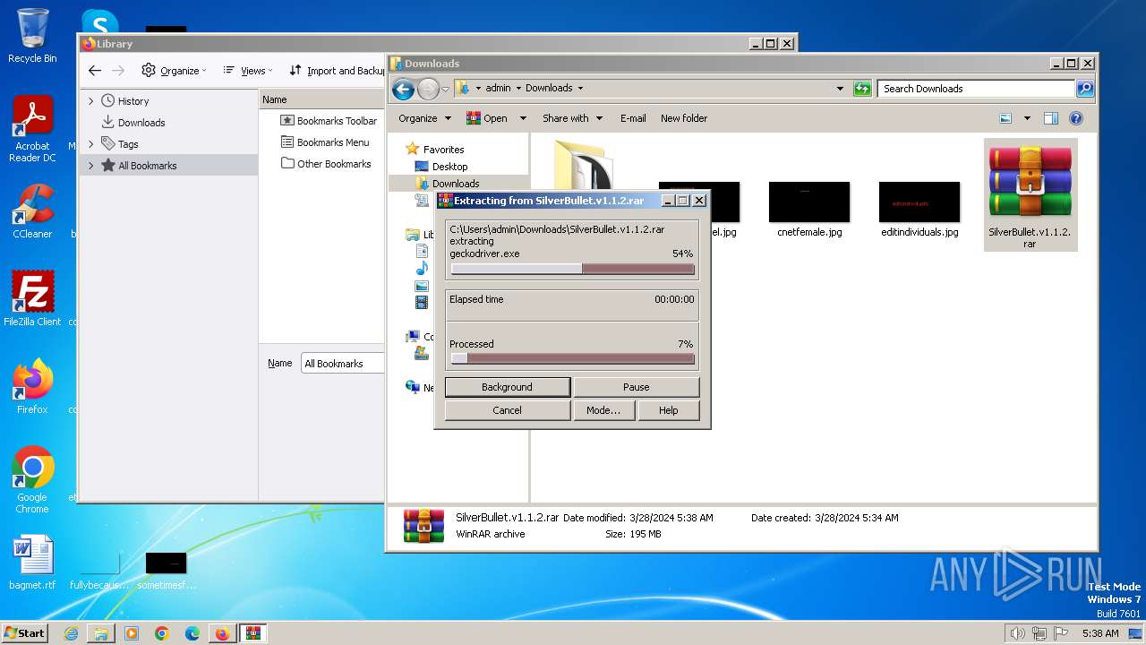The width and height of the screenshot is (1146, 645).
Task: Open File Explorer taskbar icon
Action: (x=101, y=633)
